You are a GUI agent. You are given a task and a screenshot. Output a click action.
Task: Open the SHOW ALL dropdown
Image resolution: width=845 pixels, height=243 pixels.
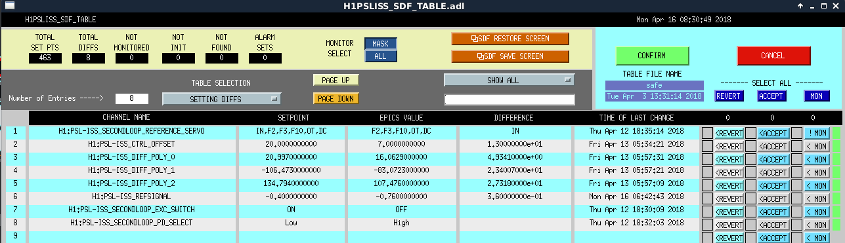509,80
